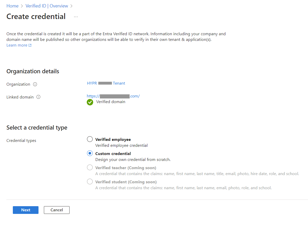This screenshot has height=227, width=308.
Task: Click the Next button
Action: (26, 210)
